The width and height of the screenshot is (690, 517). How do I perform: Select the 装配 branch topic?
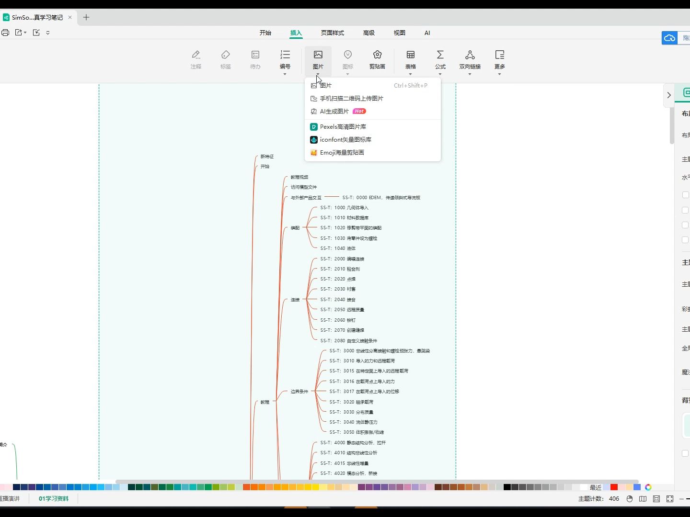pyautogui.click(x=295, y=228)
